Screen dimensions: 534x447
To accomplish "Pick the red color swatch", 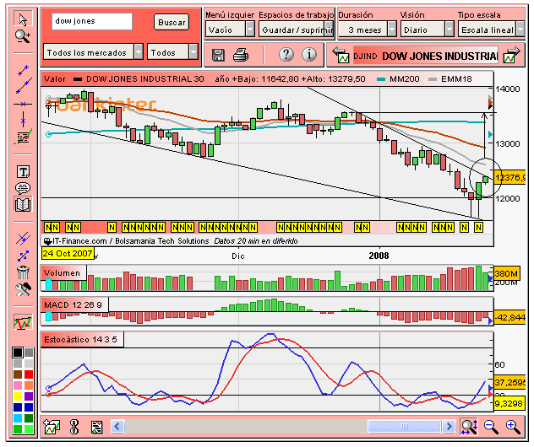I will tap(29, 374).
